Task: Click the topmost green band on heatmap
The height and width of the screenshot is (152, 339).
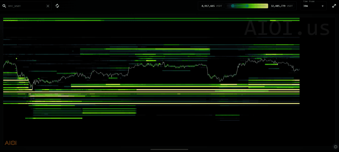Action: click(x=151, y=18)
